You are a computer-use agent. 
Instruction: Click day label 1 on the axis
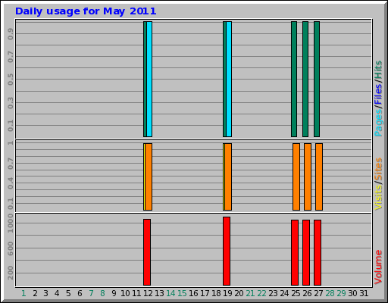(x=23, y=293)
